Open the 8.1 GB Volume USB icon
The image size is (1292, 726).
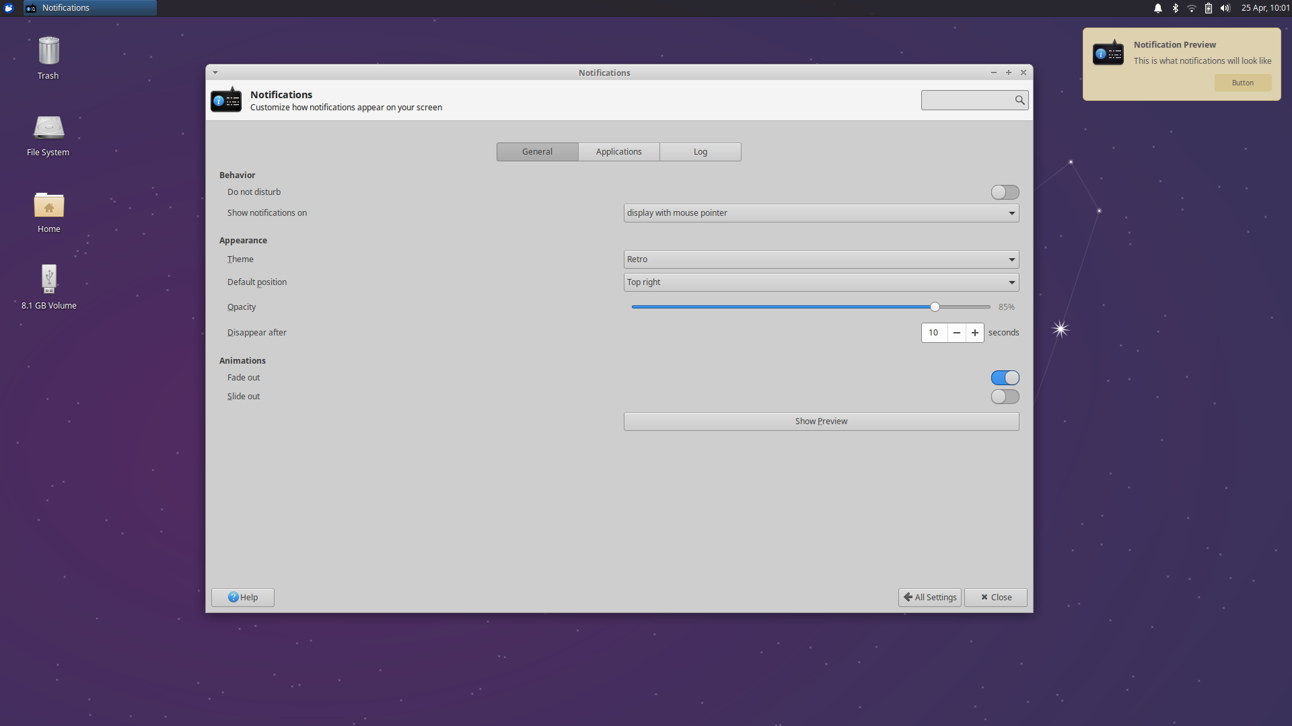point(48,278)
